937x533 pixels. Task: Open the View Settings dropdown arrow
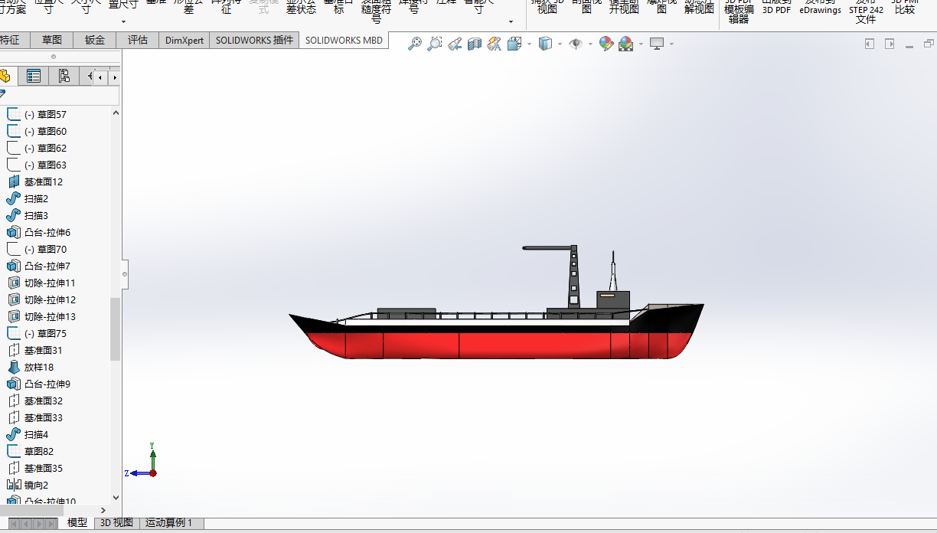pyautogui.click(x=671, y=44)
